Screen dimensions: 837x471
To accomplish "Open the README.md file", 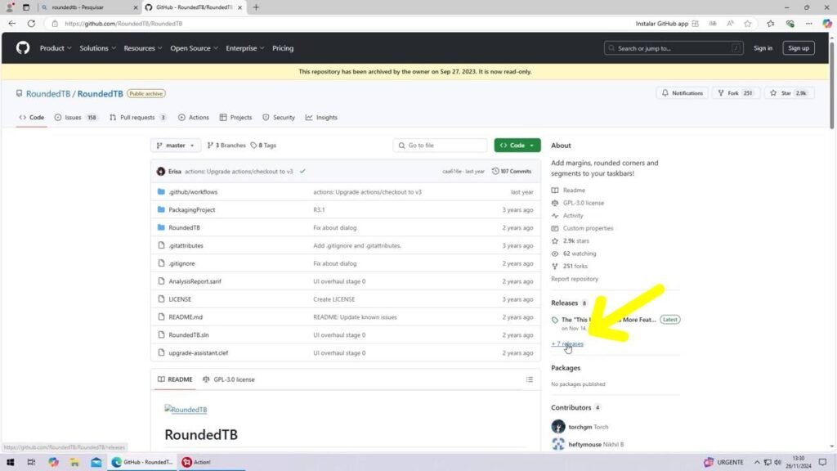I will 186,317.
